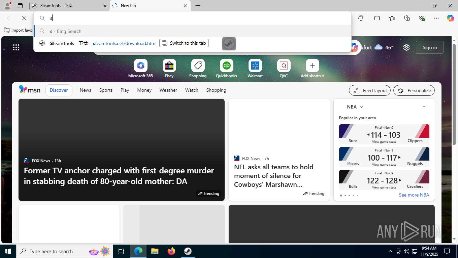Open Microsoft 365 shortcut
The height and width of the screenshot is (258, 458).
140,69
